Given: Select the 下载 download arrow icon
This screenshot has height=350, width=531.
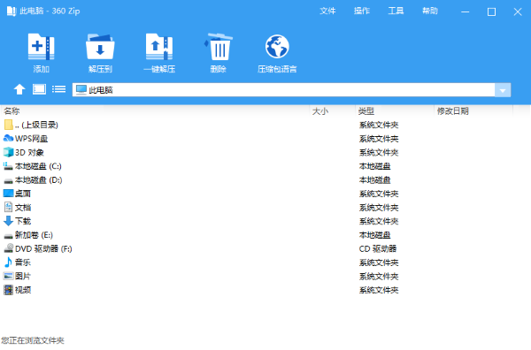Looking at the screenshot, I should [8, 221].
